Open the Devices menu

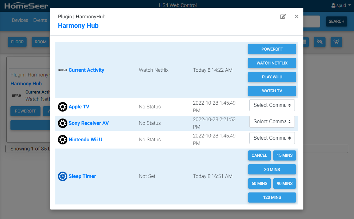tap(20, 20)
